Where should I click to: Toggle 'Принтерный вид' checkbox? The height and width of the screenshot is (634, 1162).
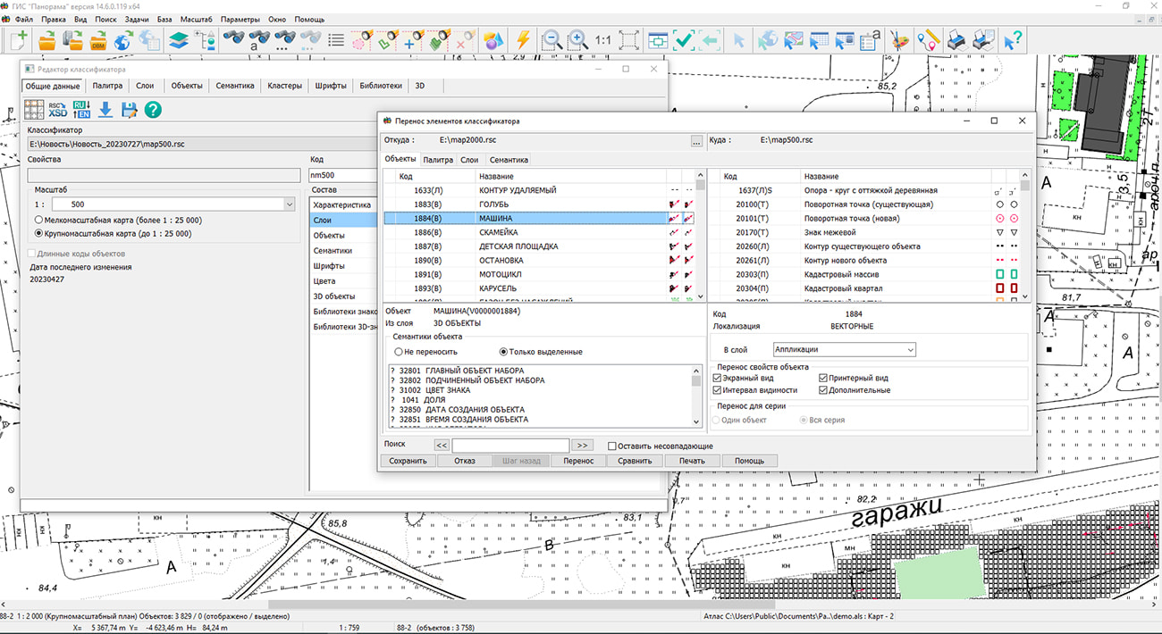click(x=823, y=379)
